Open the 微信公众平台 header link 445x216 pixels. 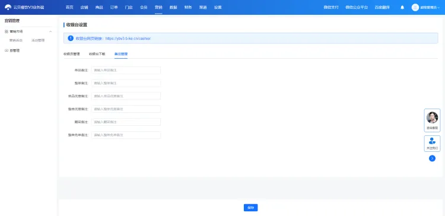coord(357,7)
